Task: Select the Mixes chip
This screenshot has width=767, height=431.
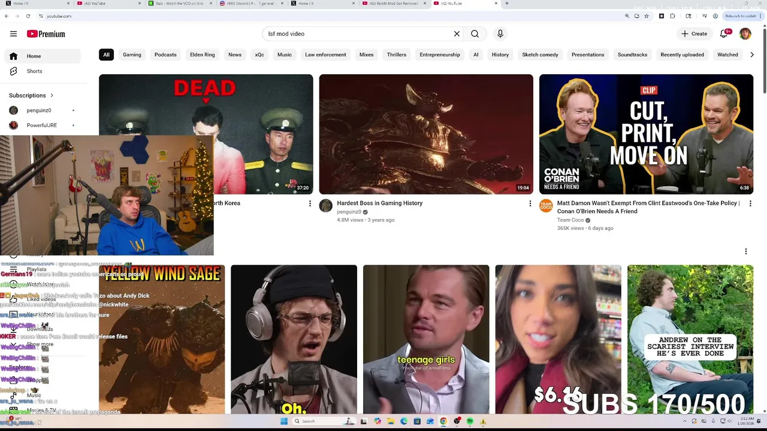Action: (366, 54)
